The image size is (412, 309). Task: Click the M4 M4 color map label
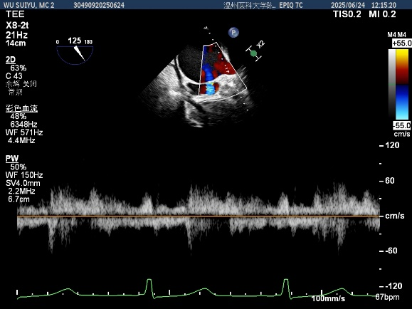[x=397, y=35]
